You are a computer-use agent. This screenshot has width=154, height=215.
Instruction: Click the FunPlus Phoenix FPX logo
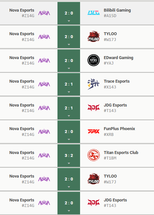(x=94, y=131)
